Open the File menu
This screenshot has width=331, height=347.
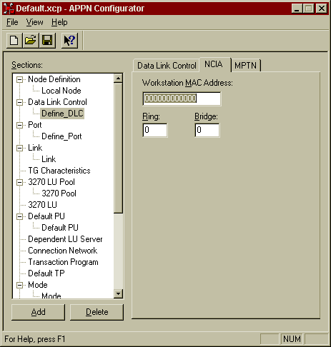click(x=12, y=22)
